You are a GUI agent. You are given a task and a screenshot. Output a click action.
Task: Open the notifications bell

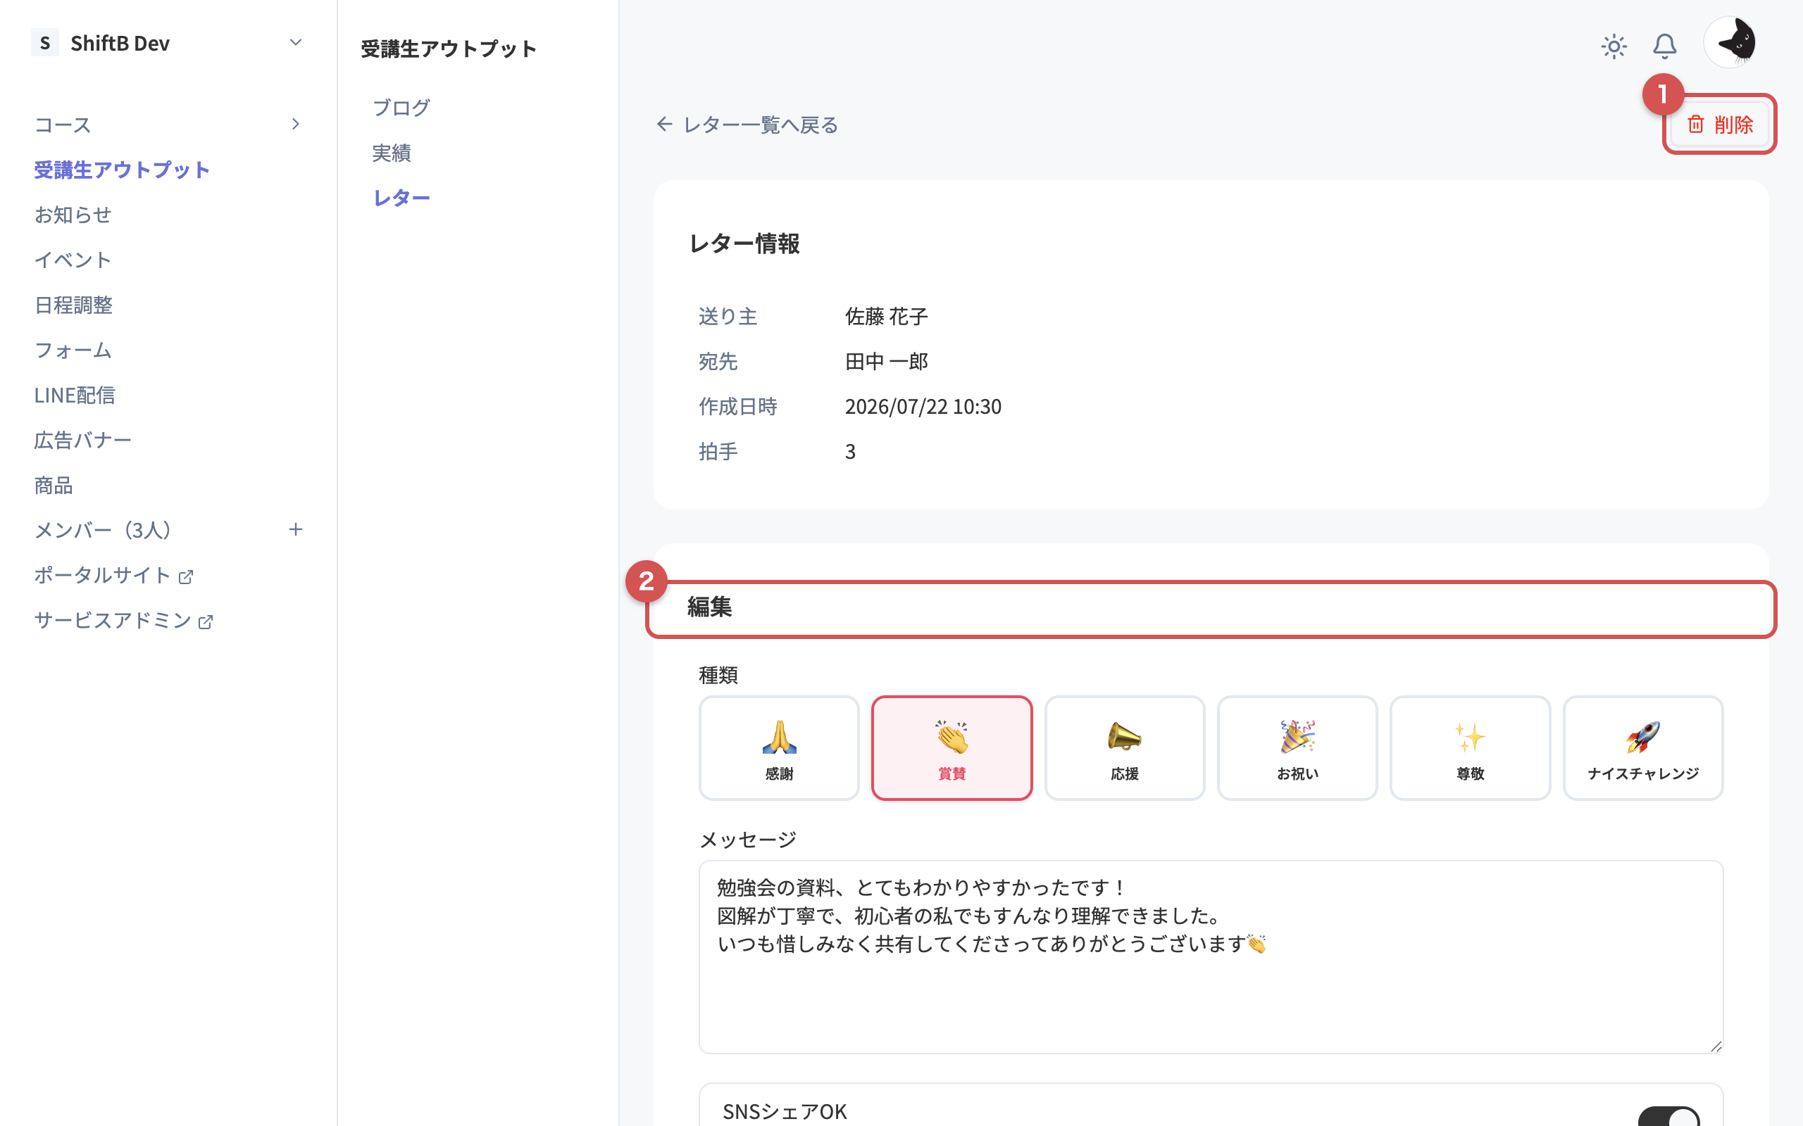[1664, 46]
